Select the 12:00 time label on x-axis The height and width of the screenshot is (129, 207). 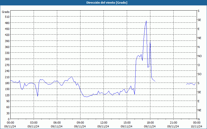(104, 123)
